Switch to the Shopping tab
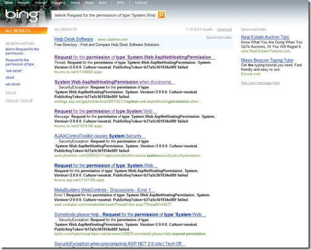311x250 pixels. click(x=58, y=2)
